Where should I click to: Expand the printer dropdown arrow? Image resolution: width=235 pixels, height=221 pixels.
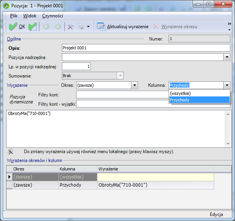coord(88,27)
